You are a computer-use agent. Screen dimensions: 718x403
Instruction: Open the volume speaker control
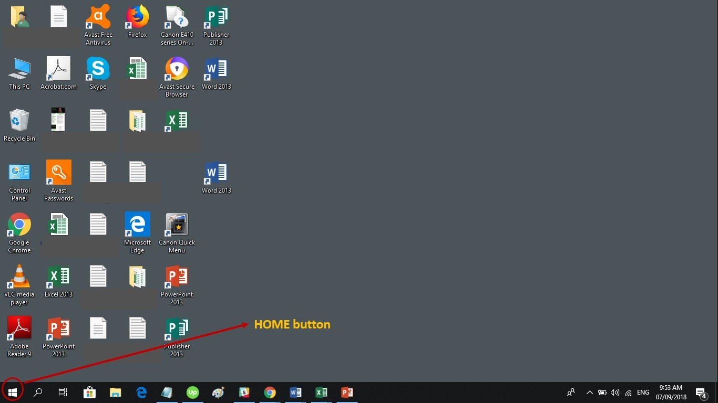click(x=615, y=393)
